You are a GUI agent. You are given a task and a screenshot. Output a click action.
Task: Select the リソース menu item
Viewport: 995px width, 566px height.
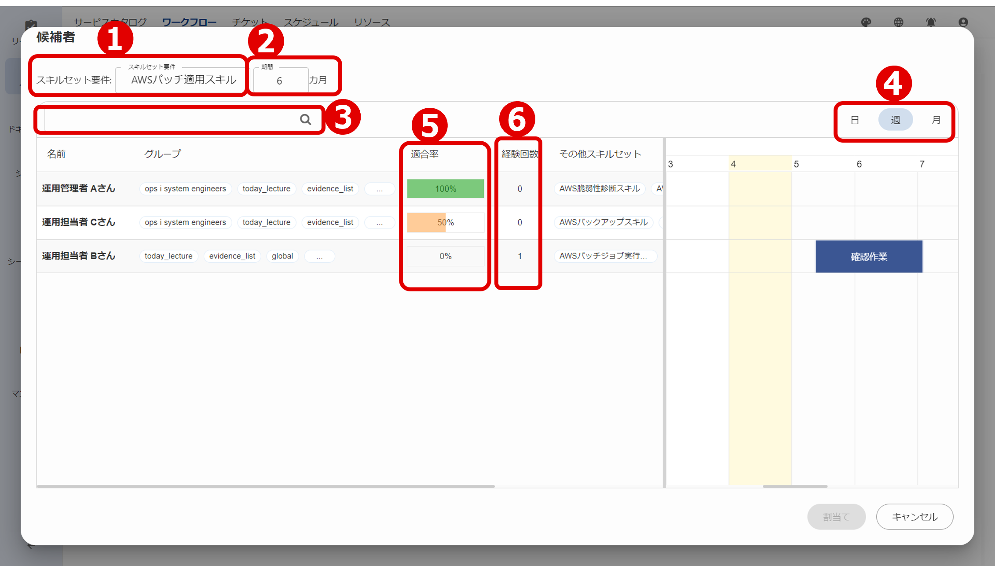pyautogui.click(x=372, y=22)
